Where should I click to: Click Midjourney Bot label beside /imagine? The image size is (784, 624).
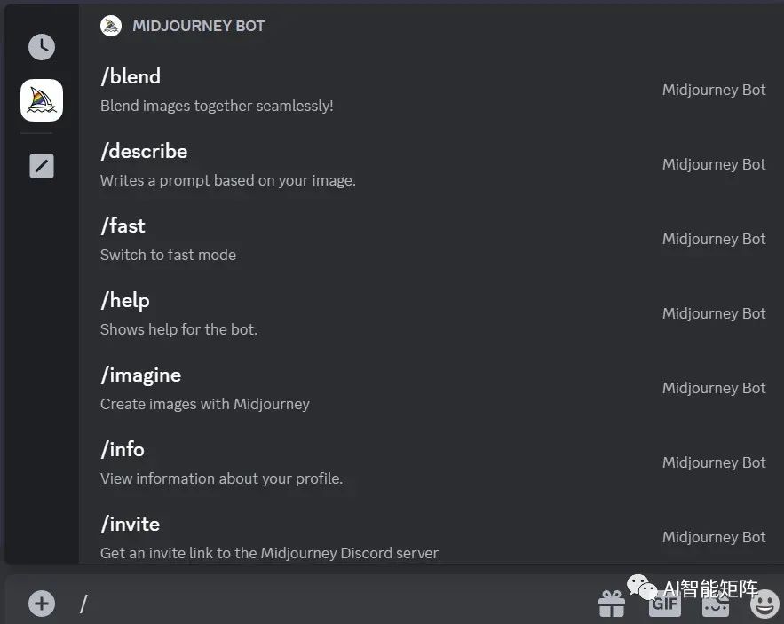coord(714,388)
